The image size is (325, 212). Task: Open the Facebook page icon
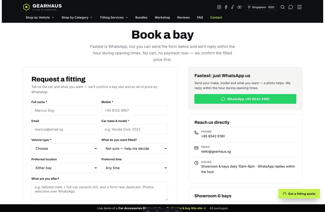[x=226, y=7]
